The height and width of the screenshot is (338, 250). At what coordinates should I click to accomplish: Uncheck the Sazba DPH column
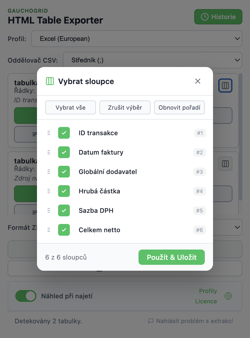pos(64,210)
